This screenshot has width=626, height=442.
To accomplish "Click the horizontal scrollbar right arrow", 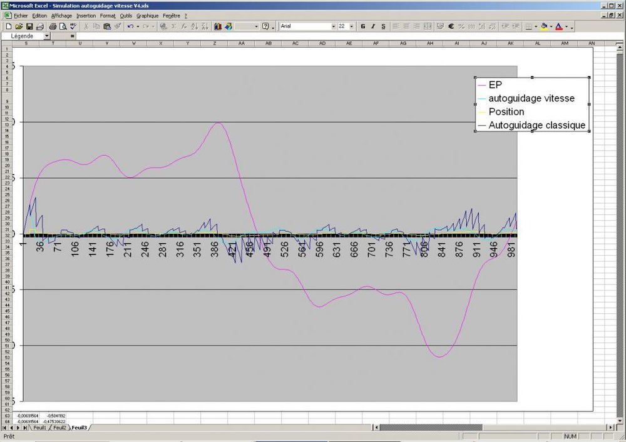I will pyautogui.click(x=610, y=427).
